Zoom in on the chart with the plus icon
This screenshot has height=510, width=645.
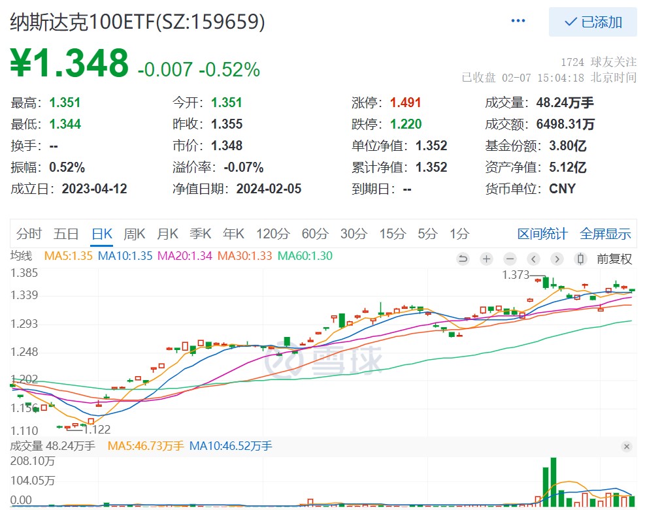click(x=486, y=259)
